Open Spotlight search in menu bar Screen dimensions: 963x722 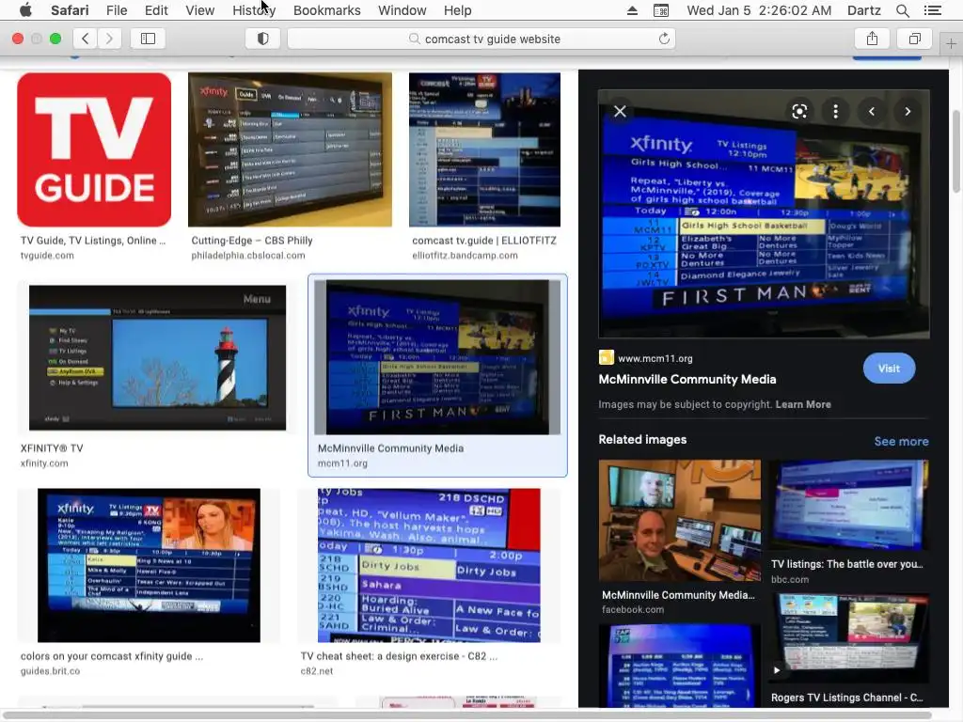coord(902,10)
